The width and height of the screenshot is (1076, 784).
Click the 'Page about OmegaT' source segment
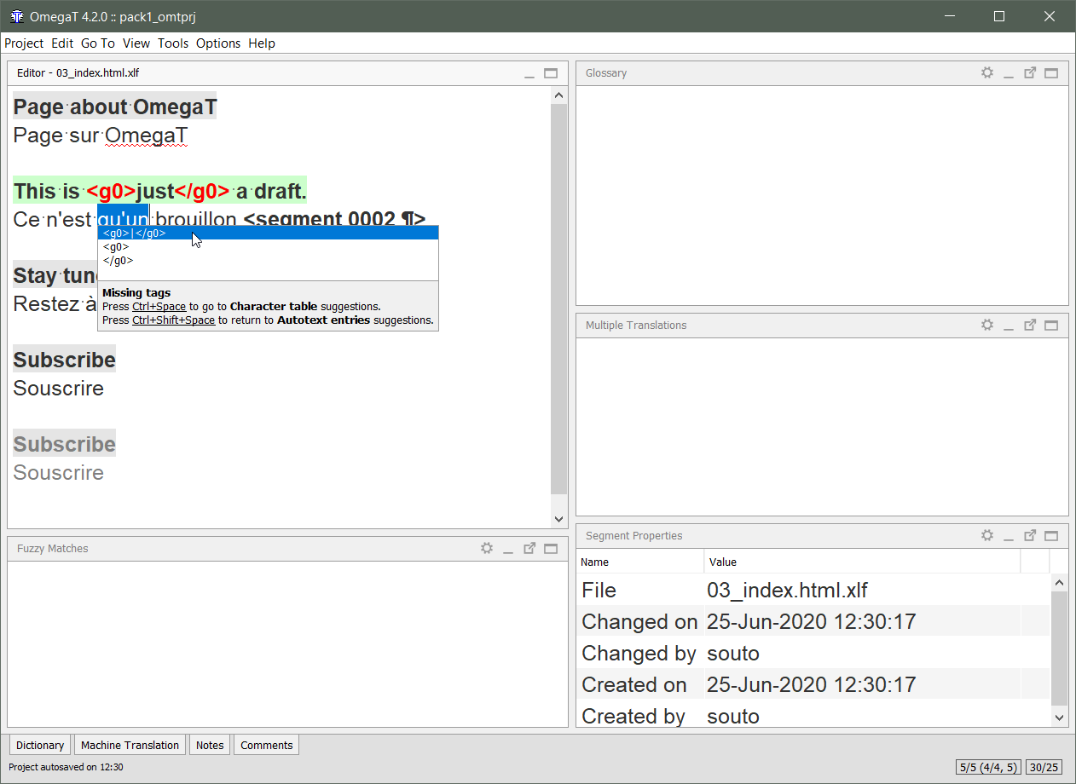coord(115,107)
